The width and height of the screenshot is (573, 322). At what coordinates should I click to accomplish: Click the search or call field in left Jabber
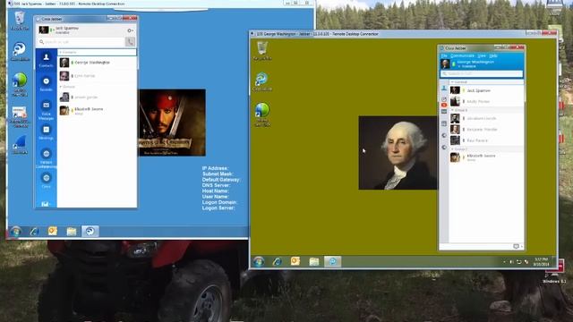pos(81,42)
